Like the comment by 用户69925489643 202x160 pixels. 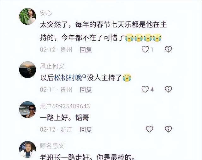149,129
